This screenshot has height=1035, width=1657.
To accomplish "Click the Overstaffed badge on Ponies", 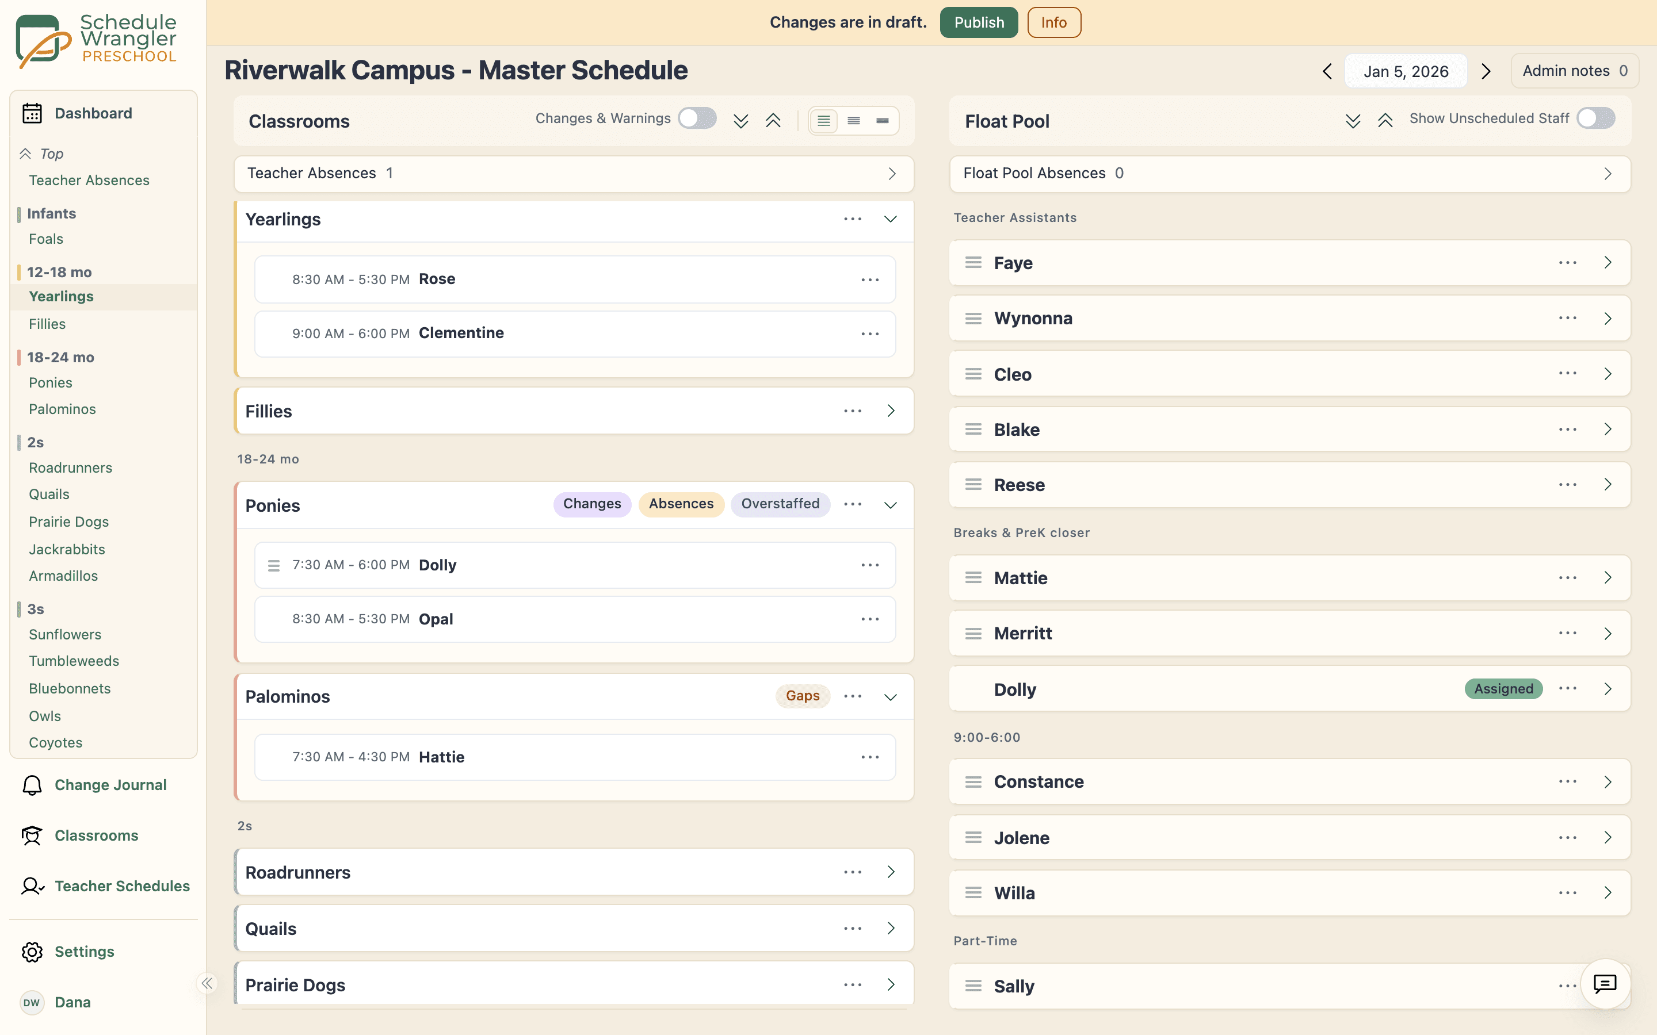I will [780, 504].
